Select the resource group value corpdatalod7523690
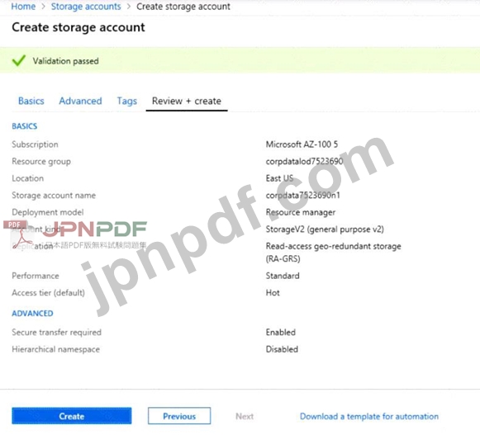480x435 pixels. (304, 161)
